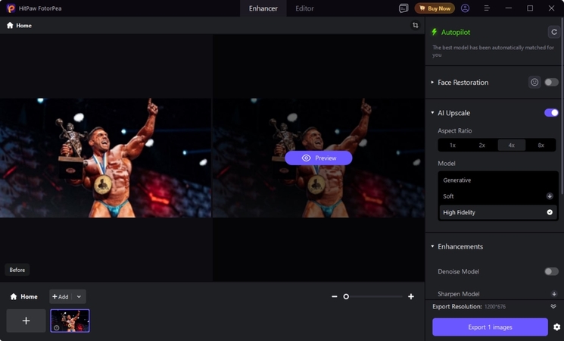Choose the 8x upscale ratio
Viewport: 564px width, 341px height.
541,145
